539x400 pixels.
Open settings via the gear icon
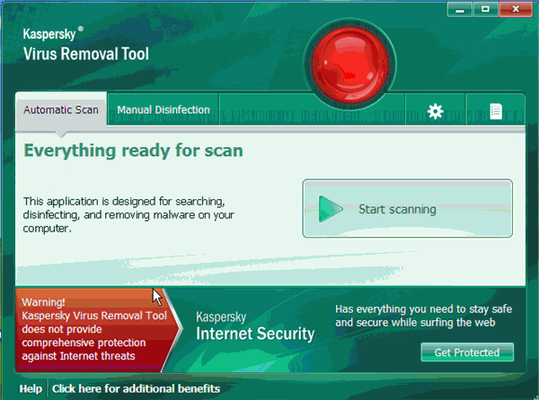[x=436, y=110]
